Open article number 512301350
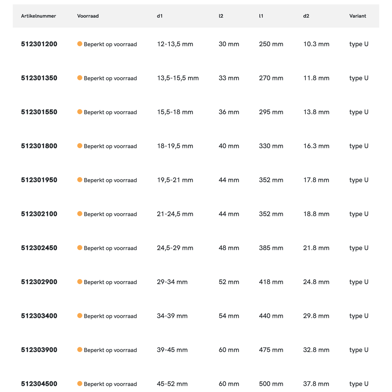 point(39,78)
